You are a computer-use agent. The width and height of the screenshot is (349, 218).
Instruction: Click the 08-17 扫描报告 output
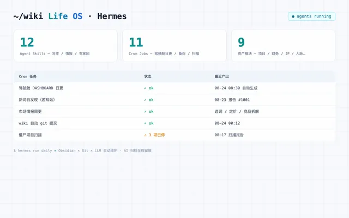[x=229, y=135]
